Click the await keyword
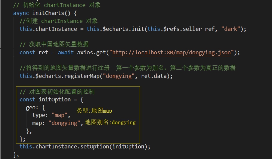Viewport: 272px width, 159px height. pos(66,52)
